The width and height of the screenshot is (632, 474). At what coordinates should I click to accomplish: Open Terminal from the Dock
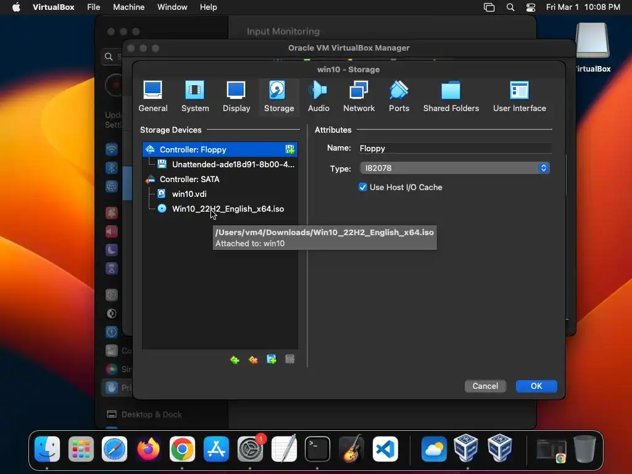point(318,449)
